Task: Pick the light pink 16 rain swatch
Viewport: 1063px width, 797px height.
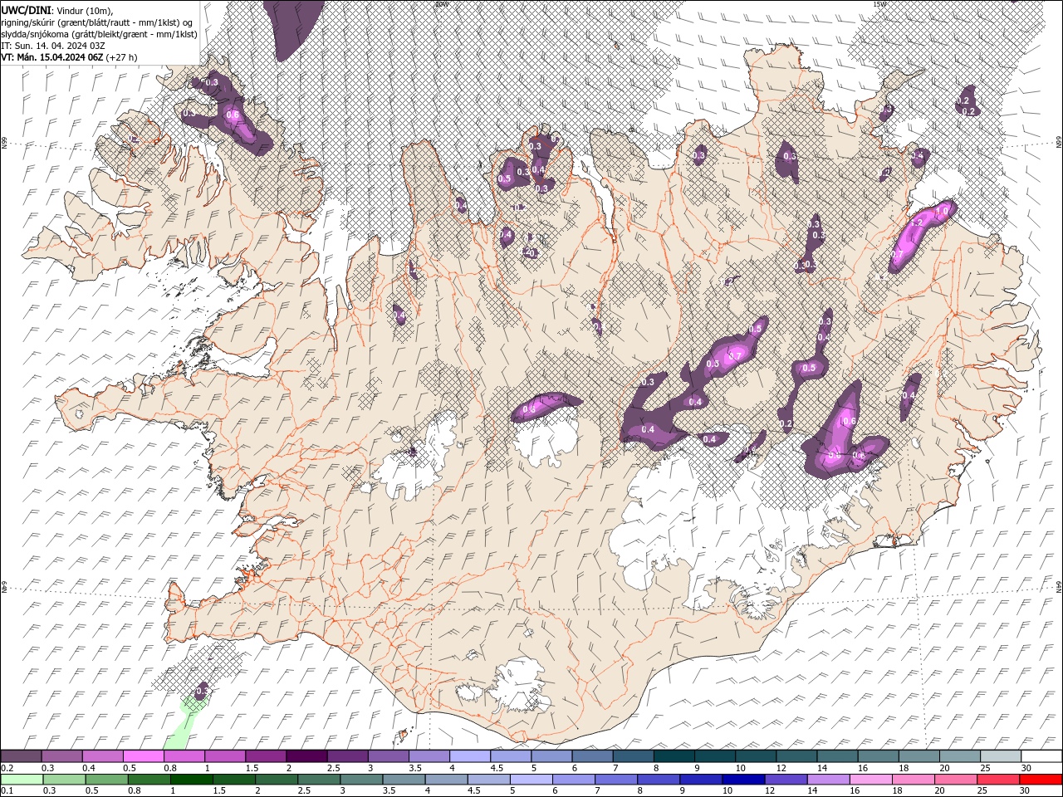Action: pyautogui.click(x=870, y=780)
